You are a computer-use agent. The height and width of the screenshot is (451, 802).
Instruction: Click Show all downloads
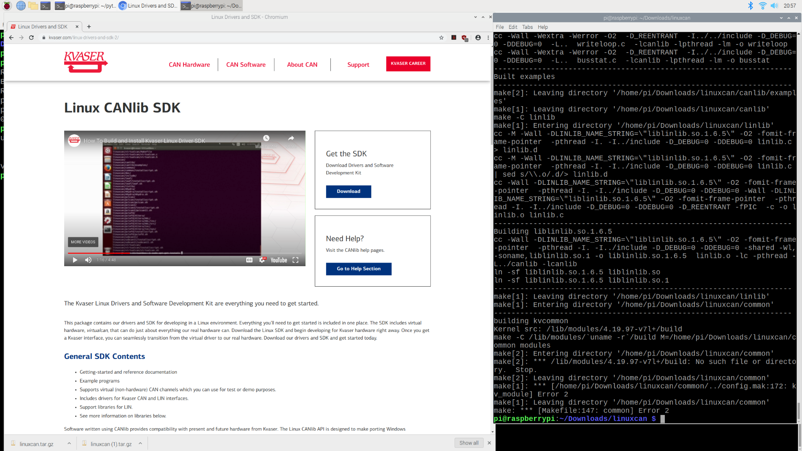coord(469,443)
